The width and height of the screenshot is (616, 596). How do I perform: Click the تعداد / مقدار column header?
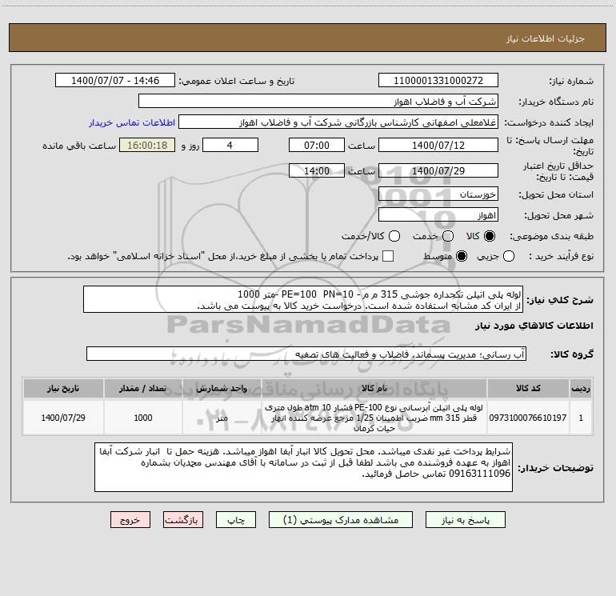pyautogui.click(x=143, y=389)
